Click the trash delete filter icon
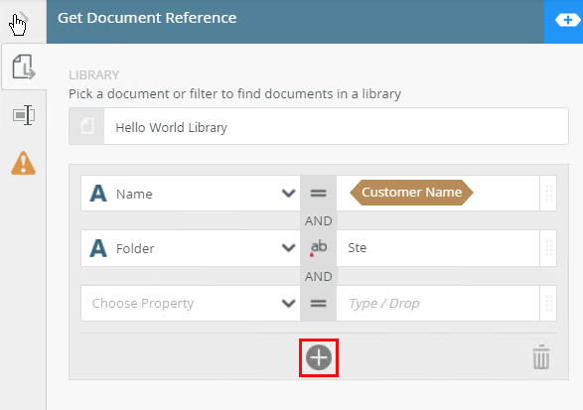Screen dimensions: 583x410 [x=541, y=357]
